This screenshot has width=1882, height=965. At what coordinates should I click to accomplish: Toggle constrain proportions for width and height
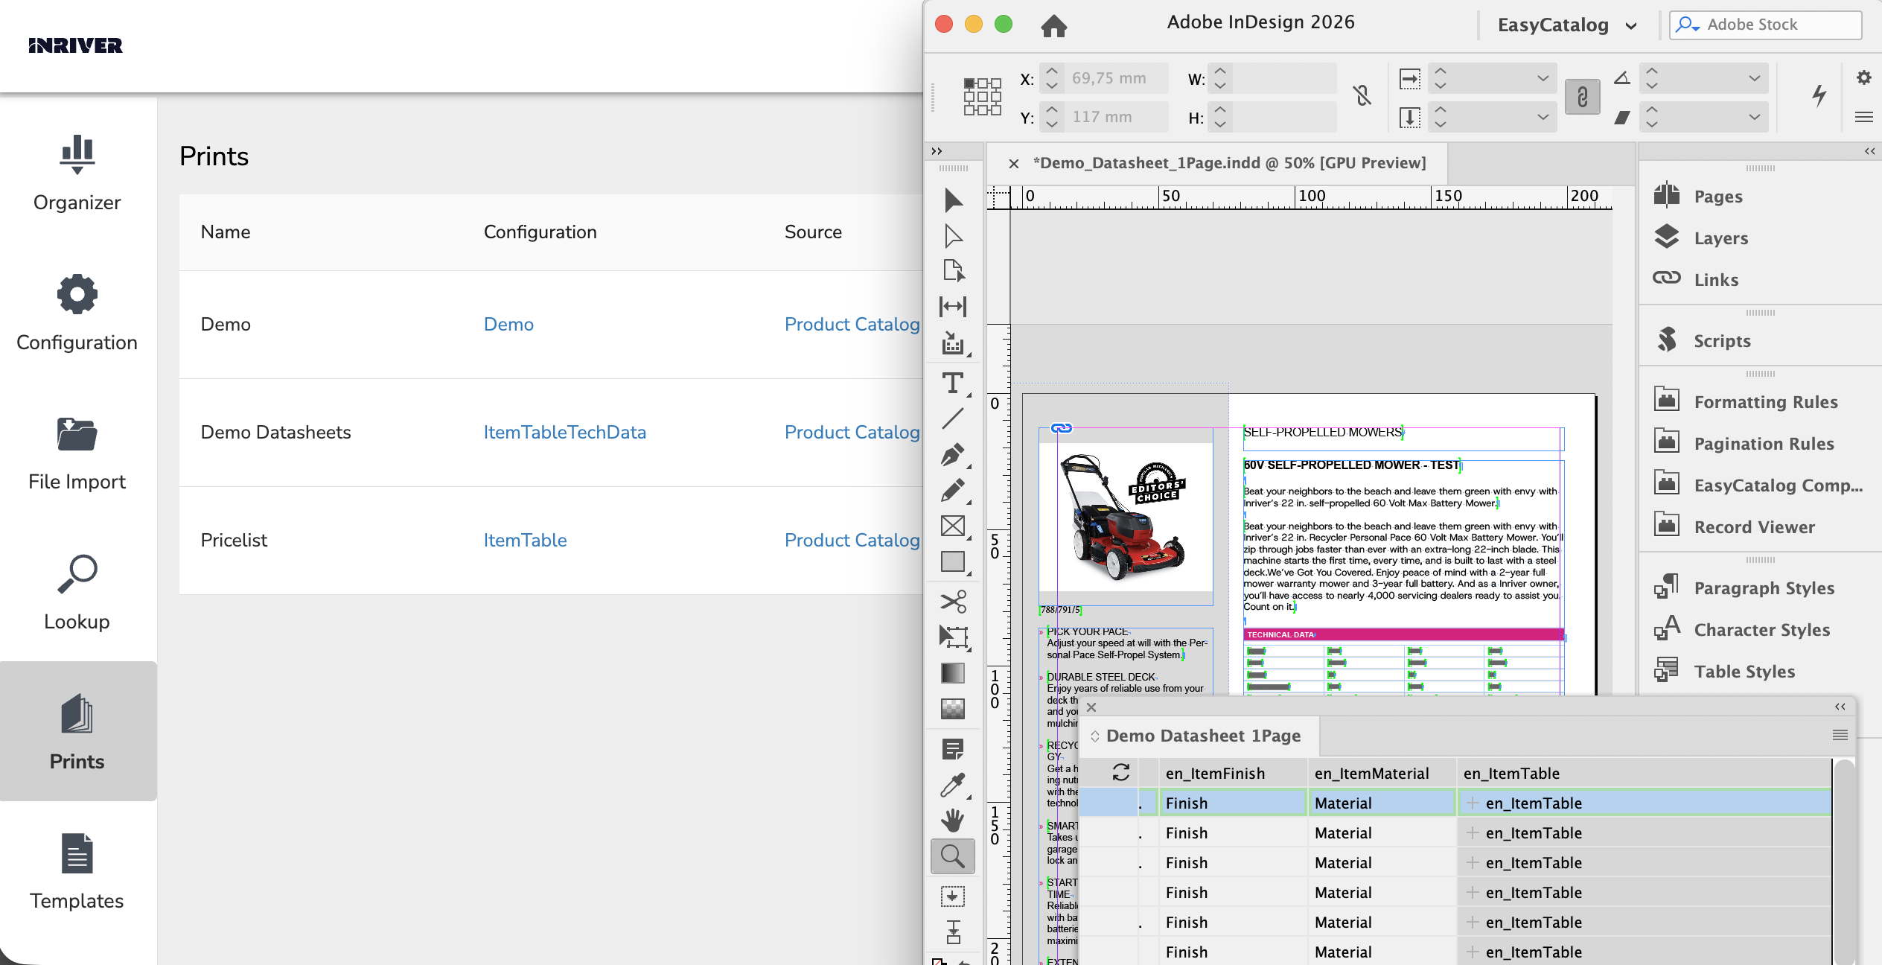click(1362, 96)
